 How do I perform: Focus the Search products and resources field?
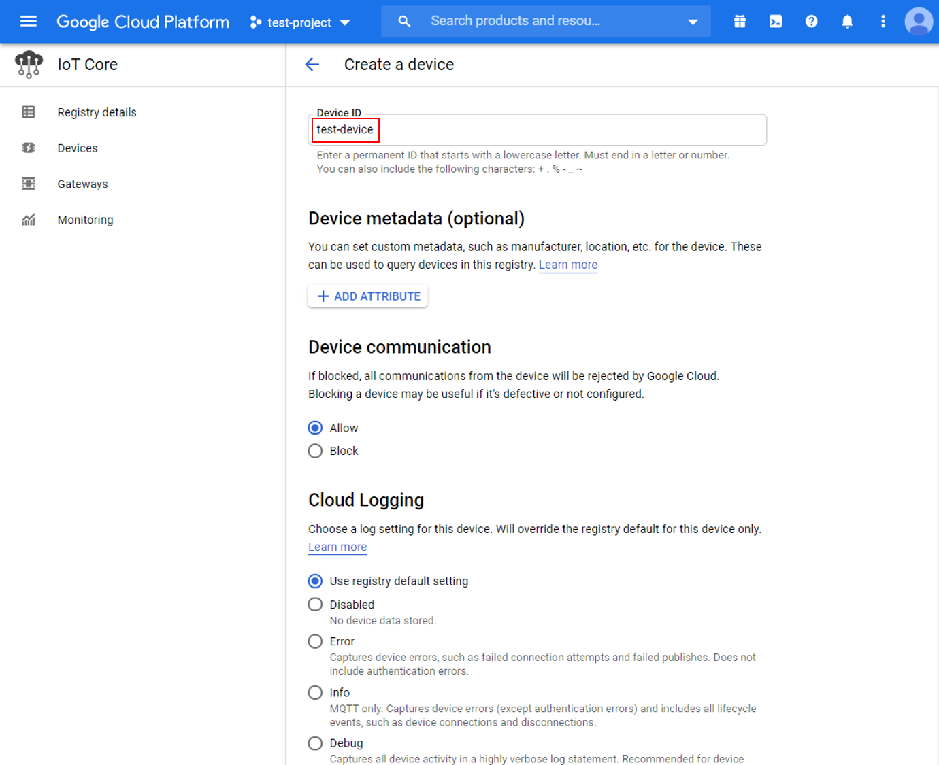point(544,21)
